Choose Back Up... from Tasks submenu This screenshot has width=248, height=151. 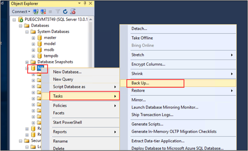(178, 83)
